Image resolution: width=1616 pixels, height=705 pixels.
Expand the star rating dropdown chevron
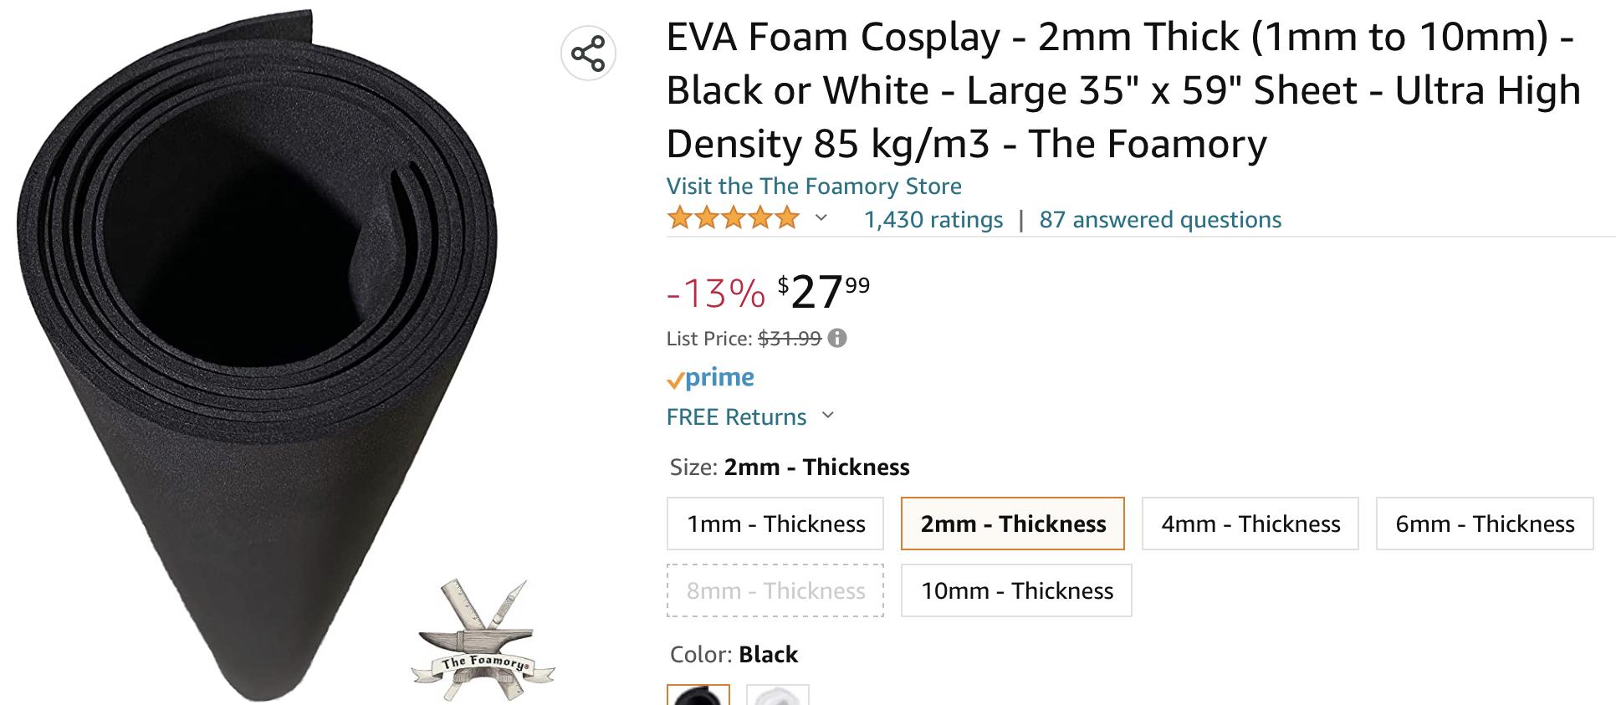point(821,218)
